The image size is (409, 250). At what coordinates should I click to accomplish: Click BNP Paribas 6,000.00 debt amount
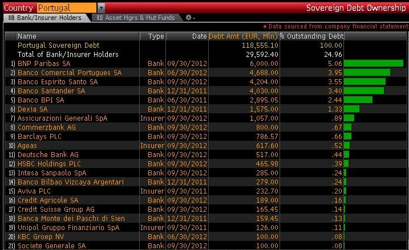coord(264,64)
